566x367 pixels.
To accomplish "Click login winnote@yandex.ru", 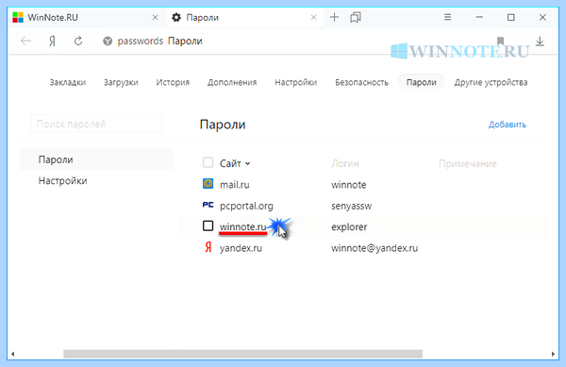I will tap(375, 248).
